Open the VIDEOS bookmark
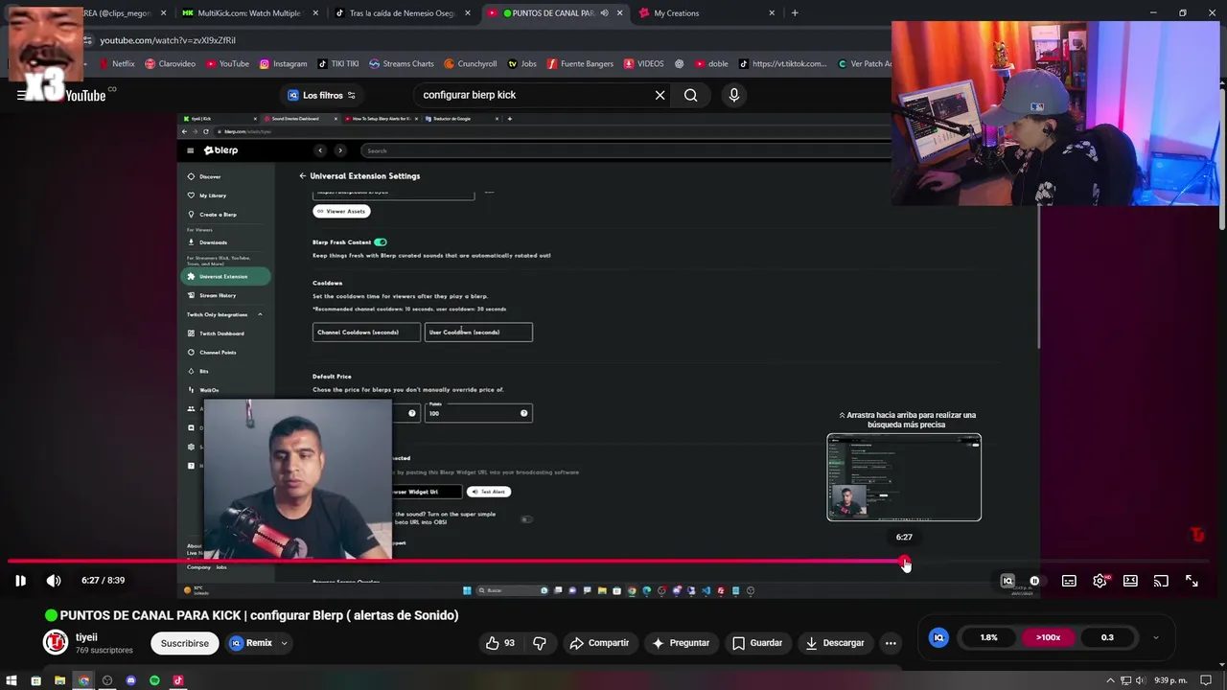 [x=643, y=64]
